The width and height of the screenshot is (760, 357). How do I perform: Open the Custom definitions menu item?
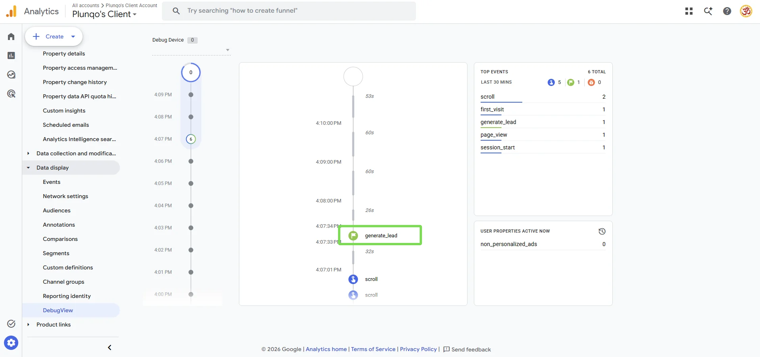click(x=68, y=267)
